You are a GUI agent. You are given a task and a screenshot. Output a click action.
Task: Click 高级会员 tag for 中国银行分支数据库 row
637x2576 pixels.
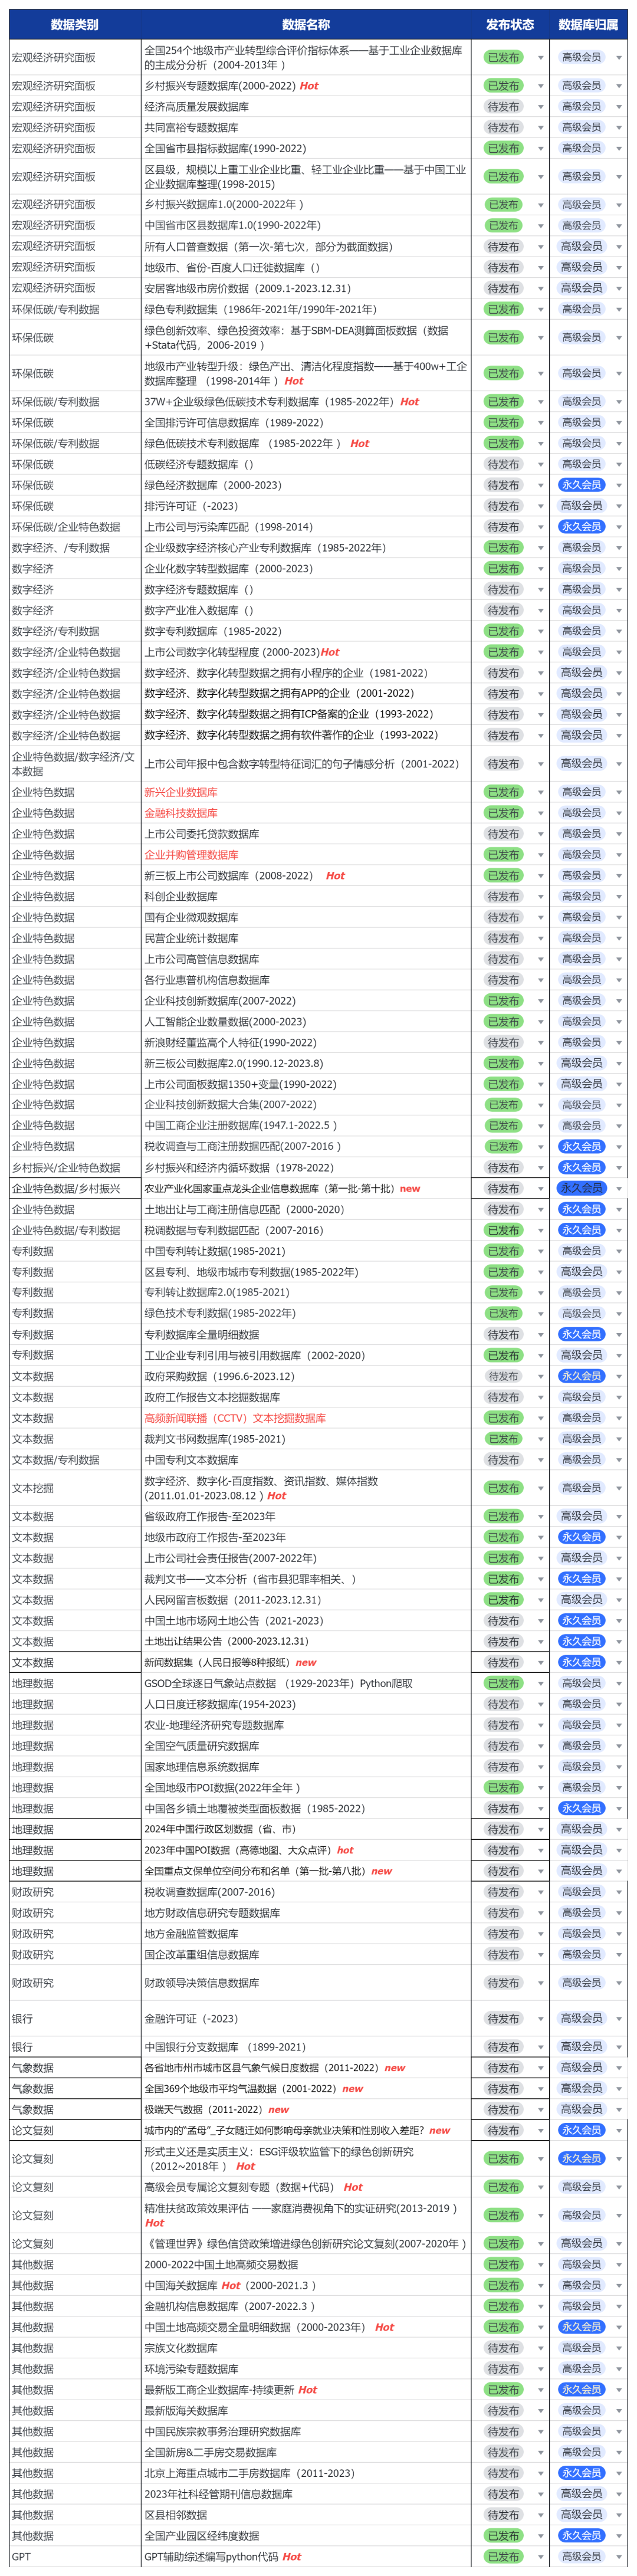click(581, 2047)
